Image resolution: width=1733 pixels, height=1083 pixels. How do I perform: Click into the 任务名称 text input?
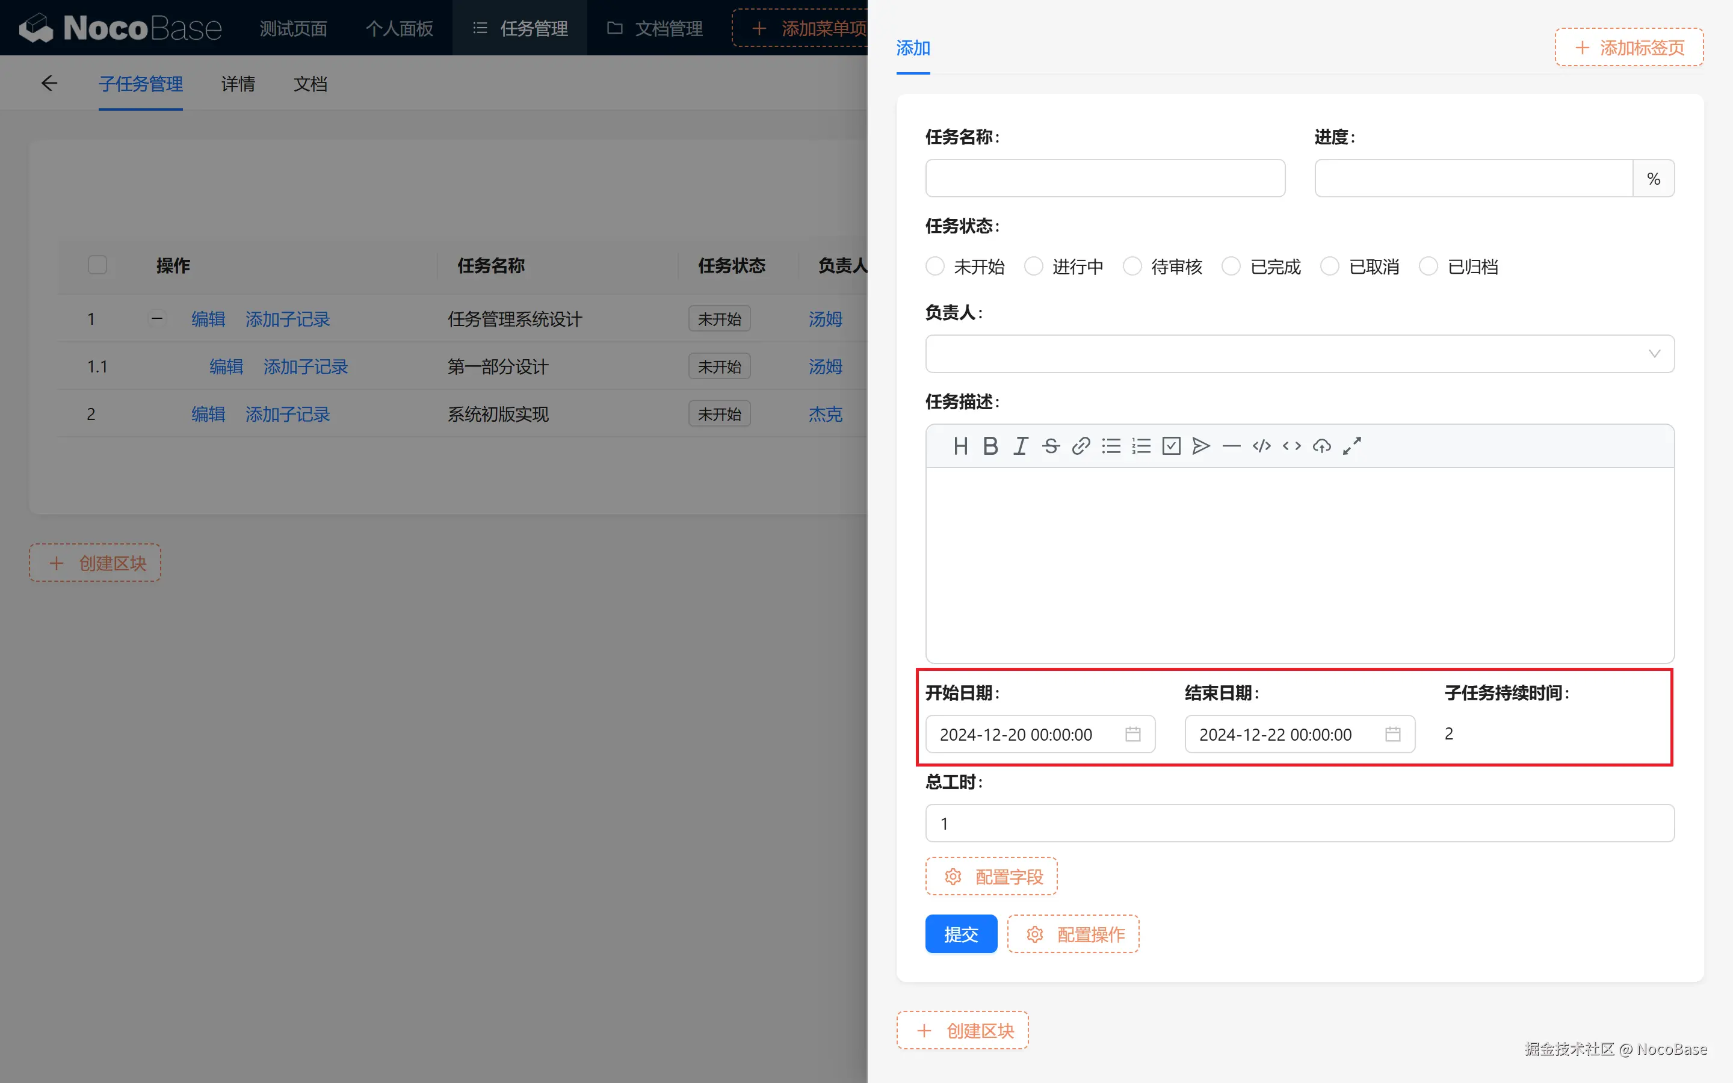(x=1104, y=178)
